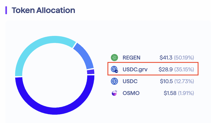Click the USDC token name label
This screenshot has width=211, height=123.
[130, 81]
